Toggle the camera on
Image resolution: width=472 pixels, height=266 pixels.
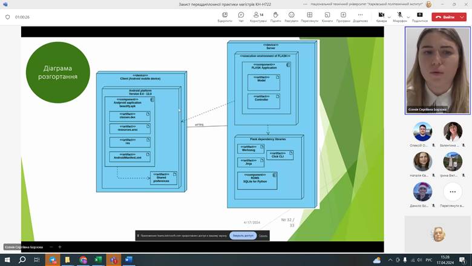[x=381, y=15]
